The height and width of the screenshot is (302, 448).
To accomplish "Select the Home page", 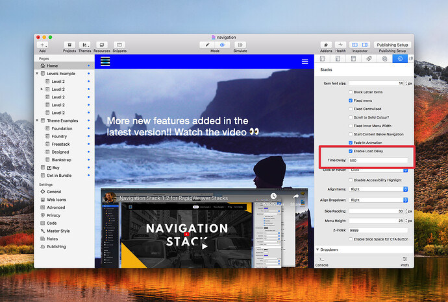I will pyautogui.click(x=64, y=65).
